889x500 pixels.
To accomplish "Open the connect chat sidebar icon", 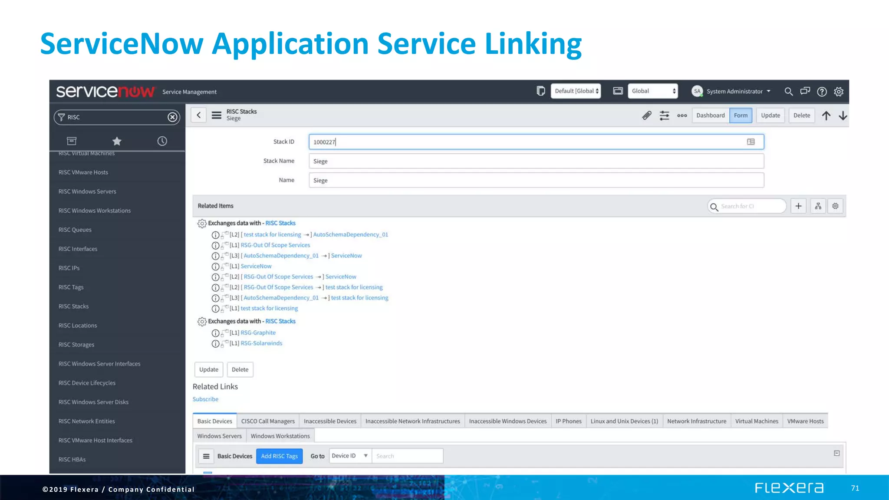I will (x=805, y=92).
